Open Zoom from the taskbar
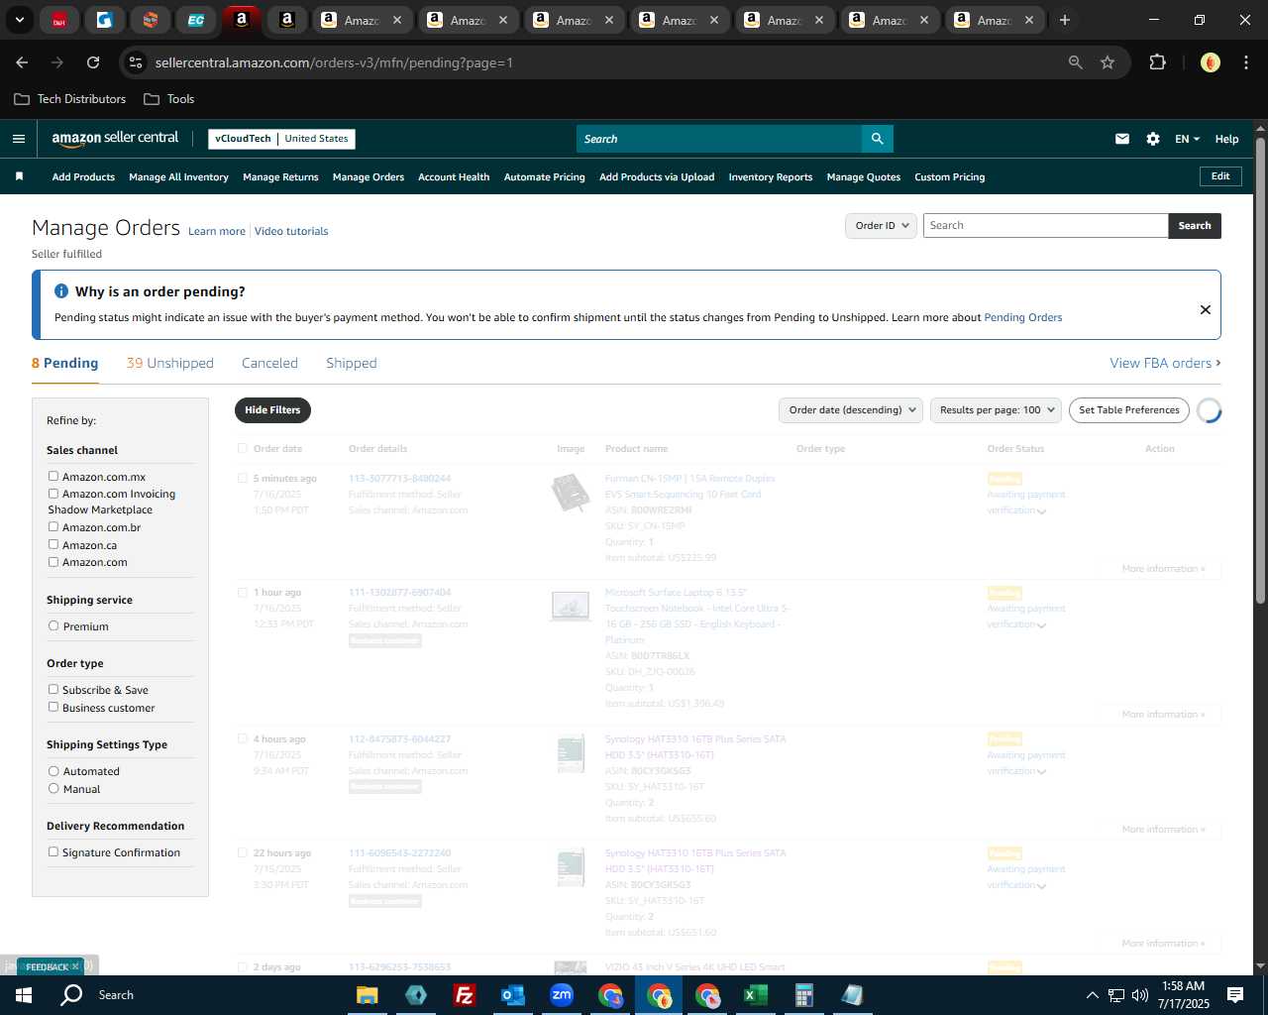 (562, 995)
